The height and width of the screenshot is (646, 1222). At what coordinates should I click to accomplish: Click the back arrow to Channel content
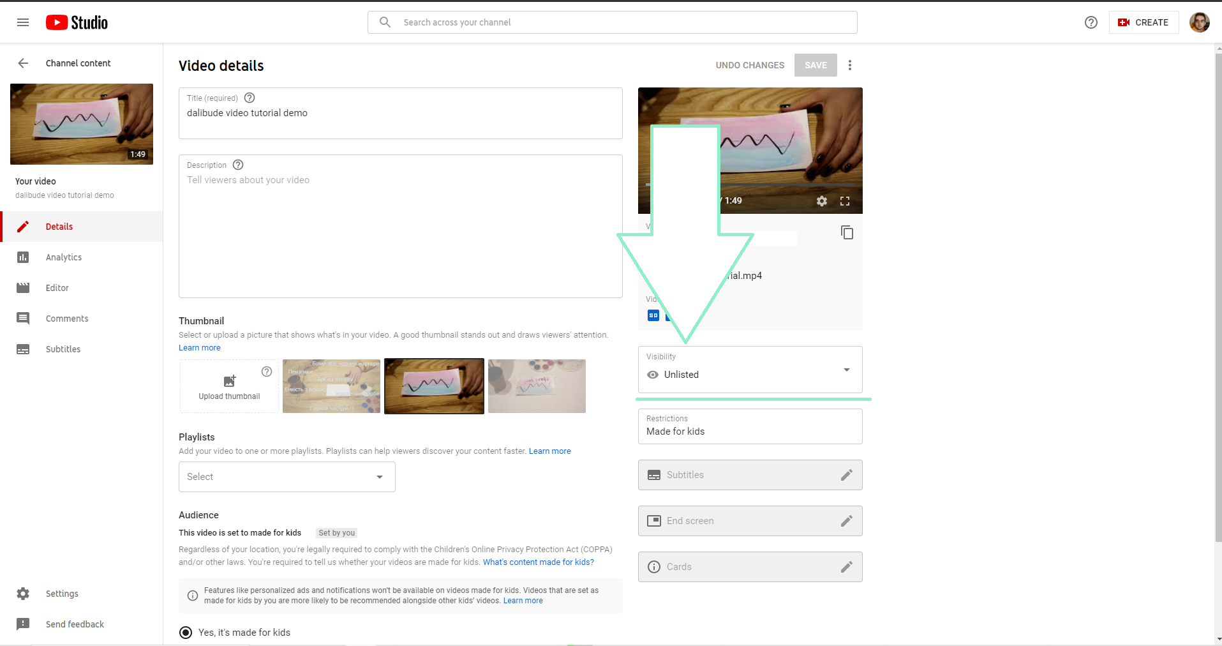pos(23,63)
